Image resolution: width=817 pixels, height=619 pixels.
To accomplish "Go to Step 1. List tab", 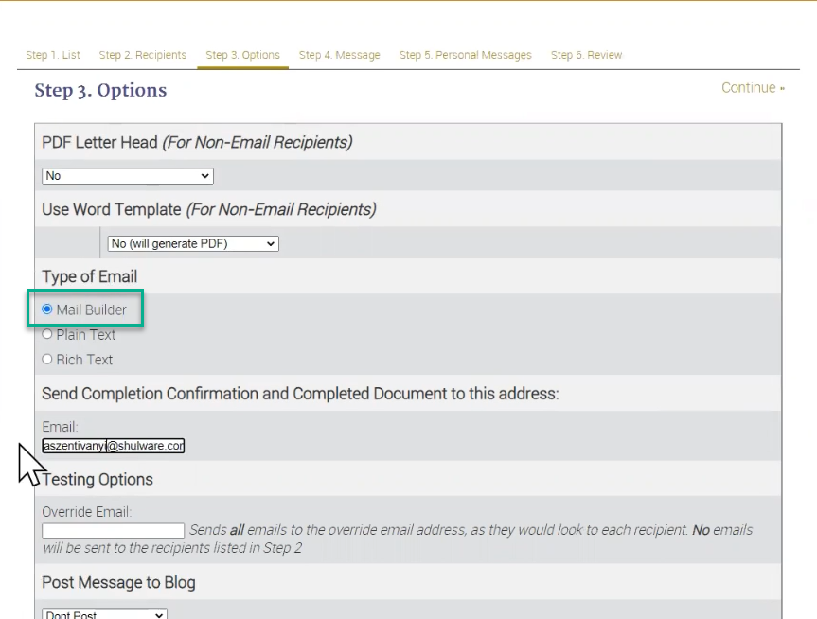I will coord(53,55).
